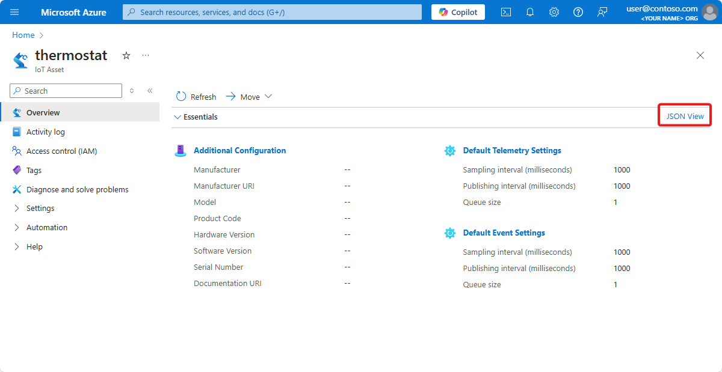722x372 pixels.
Task: Open the Azure portal hamburger menu
Action: coord(14,12)
